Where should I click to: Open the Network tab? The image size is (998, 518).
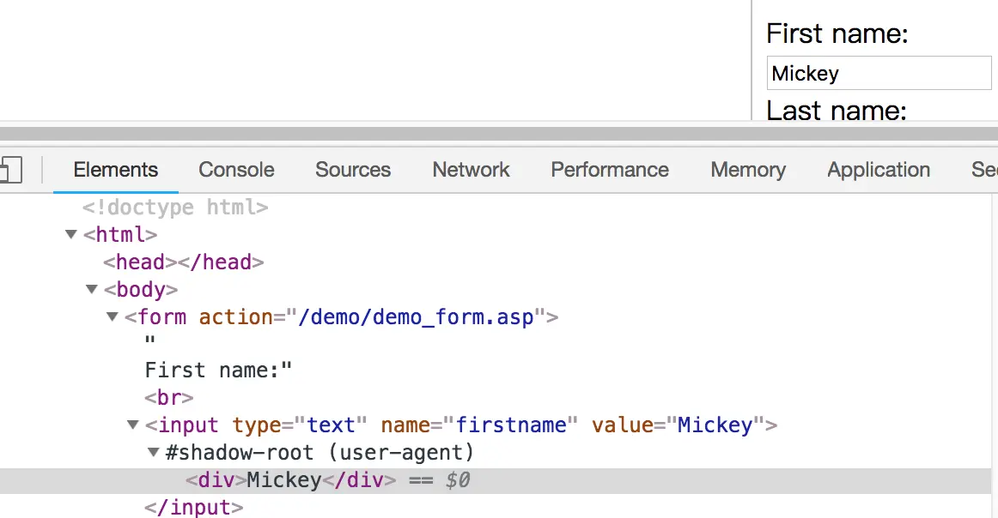point(471,170)
